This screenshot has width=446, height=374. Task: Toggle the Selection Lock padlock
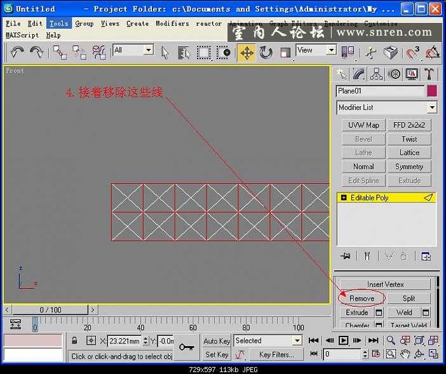click(75, 341)
